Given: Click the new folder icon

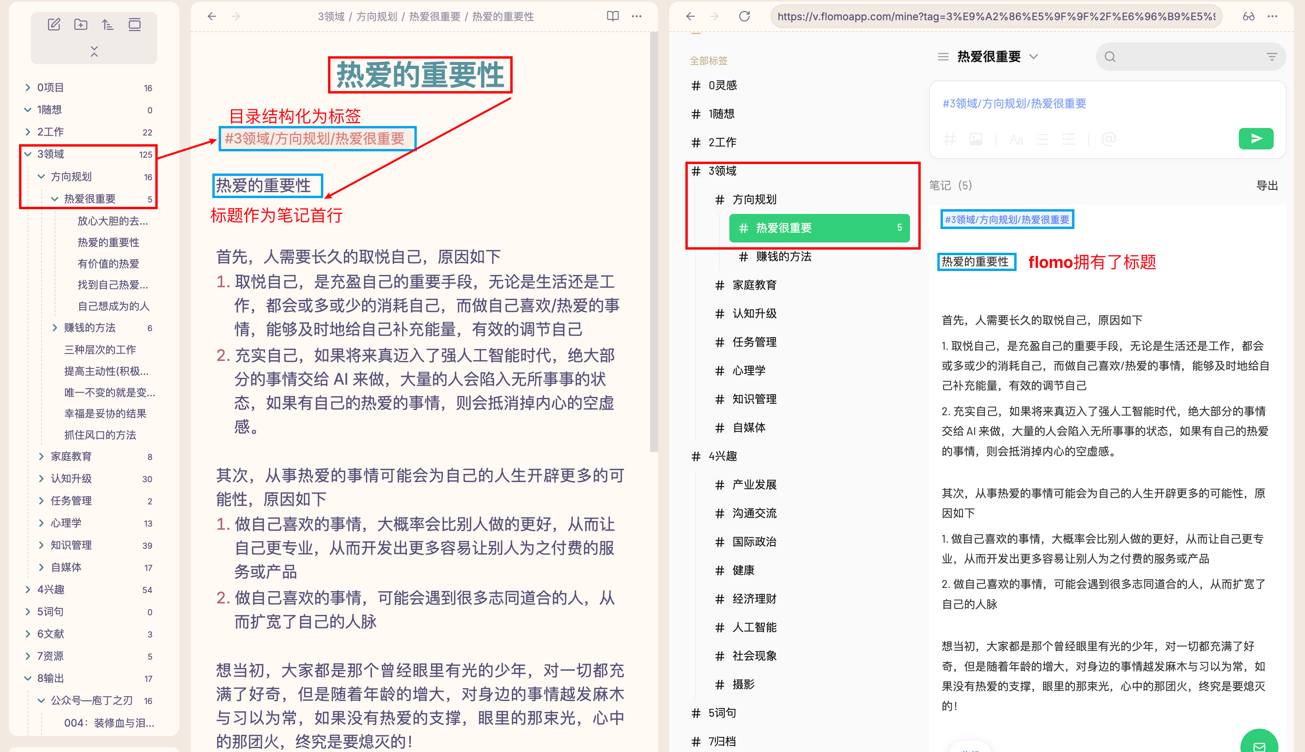Looking at the screenshot, I should (80, 24).
